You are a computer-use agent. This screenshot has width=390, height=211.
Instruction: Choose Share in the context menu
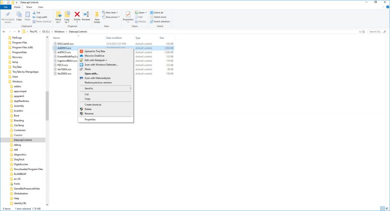point(106,69)
